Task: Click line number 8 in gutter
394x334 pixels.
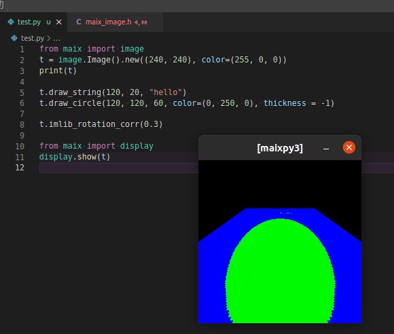Action: click(22, 124)
